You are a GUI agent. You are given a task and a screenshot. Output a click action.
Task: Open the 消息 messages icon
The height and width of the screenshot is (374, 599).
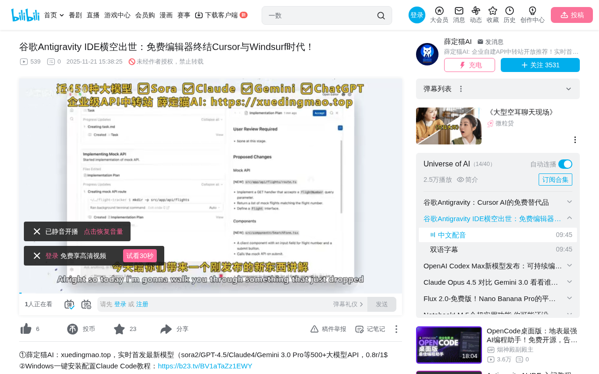pos(459,11)
